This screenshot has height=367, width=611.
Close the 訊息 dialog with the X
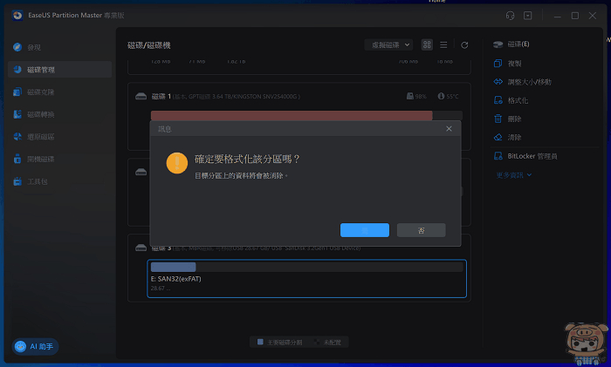pyautogui.click(x=450, y=128)
